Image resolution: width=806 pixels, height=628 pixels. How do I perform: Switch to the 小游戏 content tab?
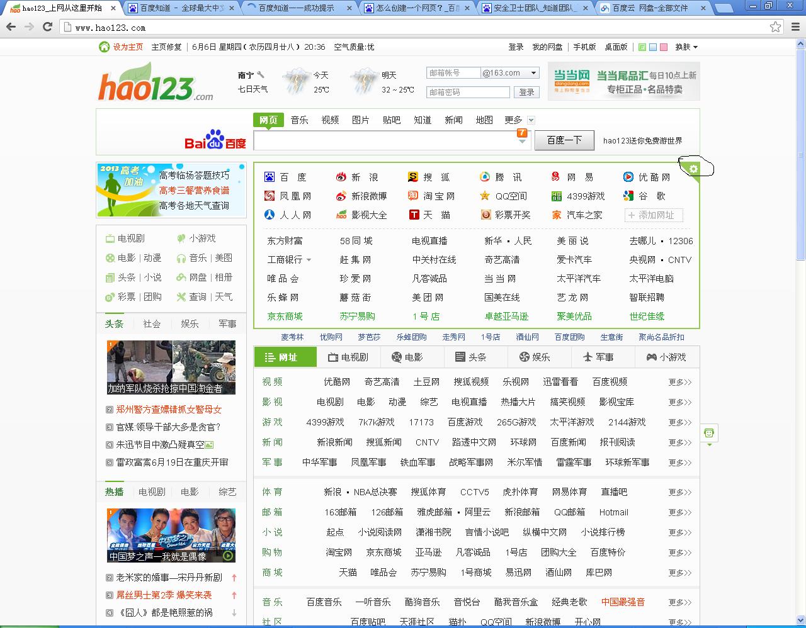(x=666, y=357)
